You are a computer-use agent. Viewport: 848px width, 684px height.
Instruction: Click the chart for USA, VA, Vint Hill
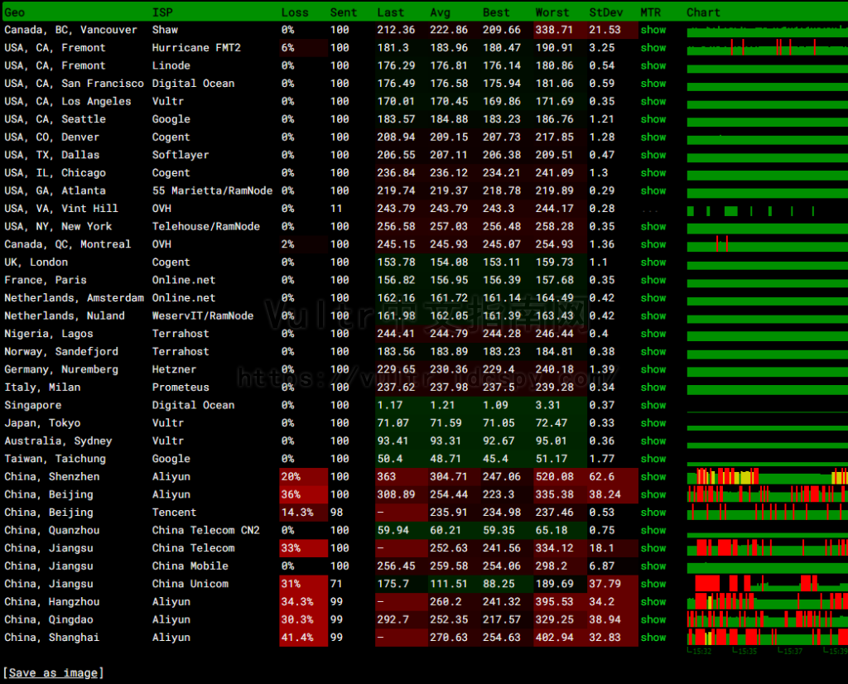pos(751,211)
